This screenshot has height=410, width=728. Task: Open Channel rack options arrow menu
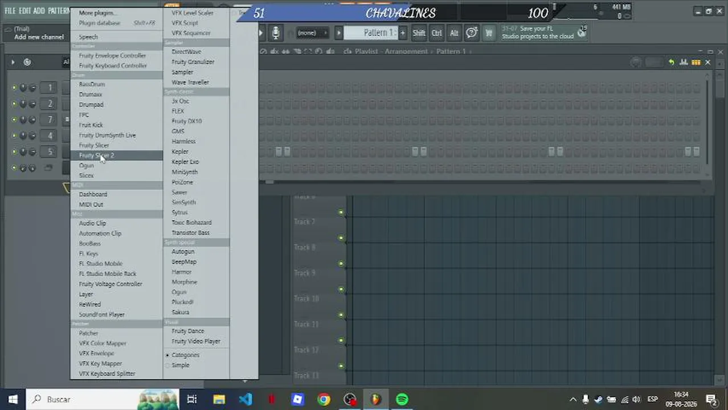(13, 62)
